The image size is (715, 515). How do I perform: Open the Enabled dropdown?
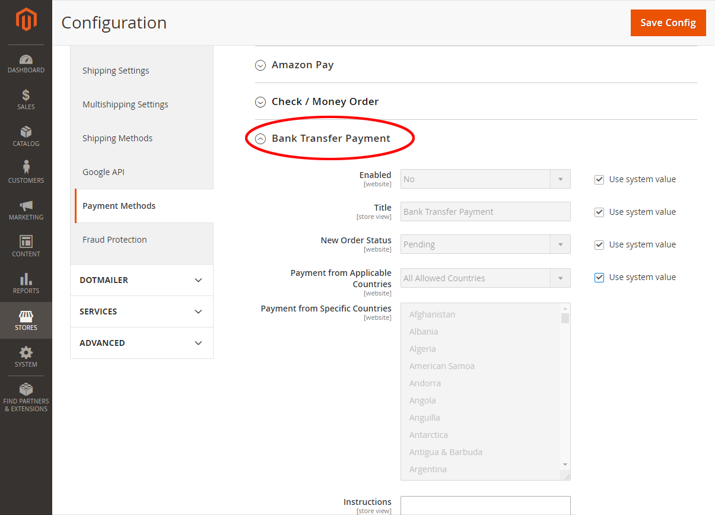click(x=485, y=179)
